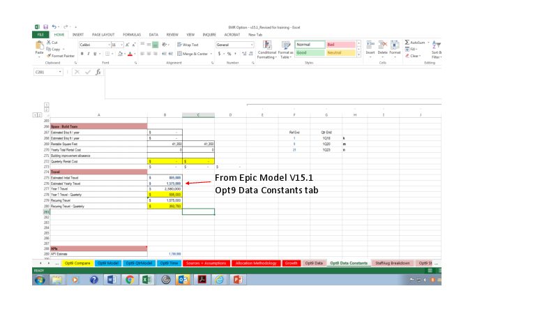Toggle underline formatting
The width and height of the screenshot is (558, 314).
click(95, 54)
